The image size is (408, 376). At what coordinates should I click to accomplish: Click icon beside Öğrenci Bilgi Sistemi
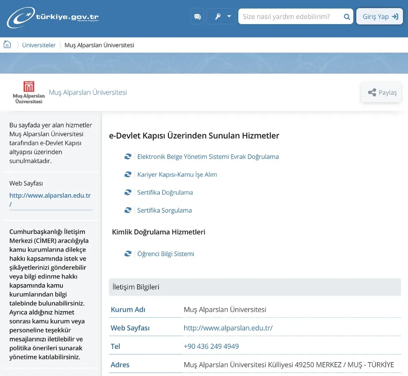[128, 254]
